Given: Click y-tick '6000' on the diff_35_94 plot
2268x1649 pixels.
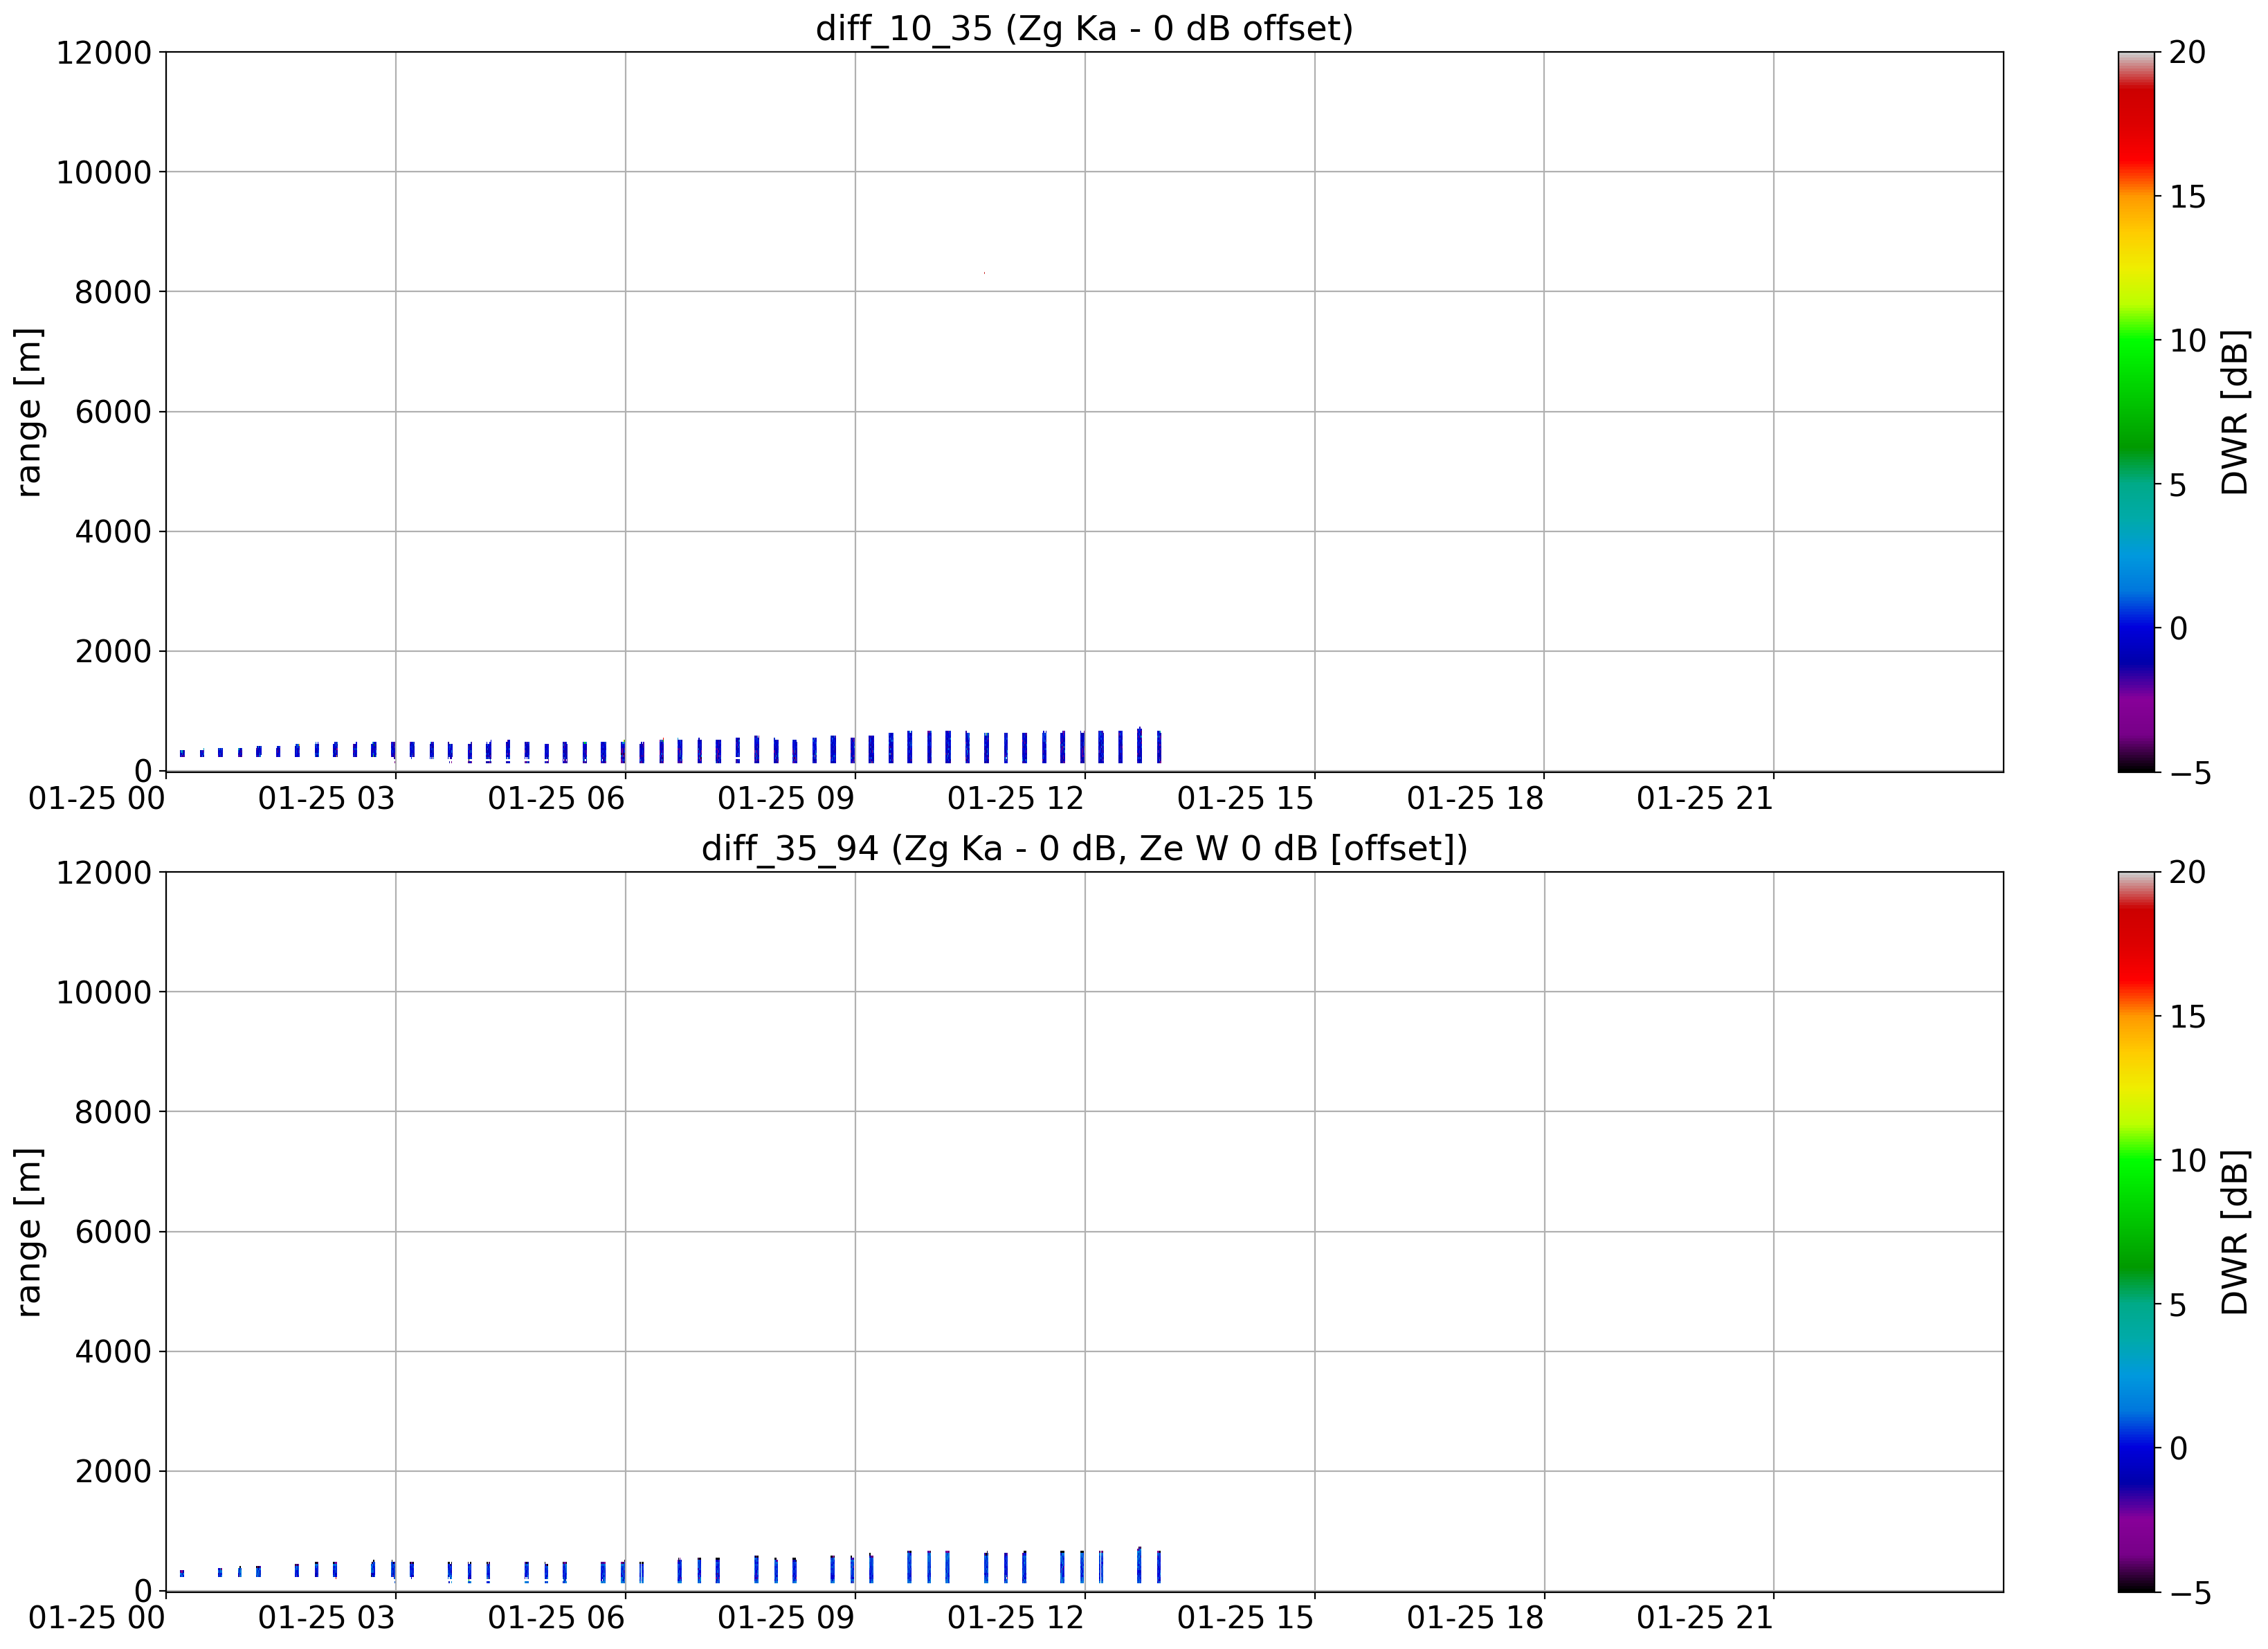Looking at the screenshot, I should coord(113,1232).
